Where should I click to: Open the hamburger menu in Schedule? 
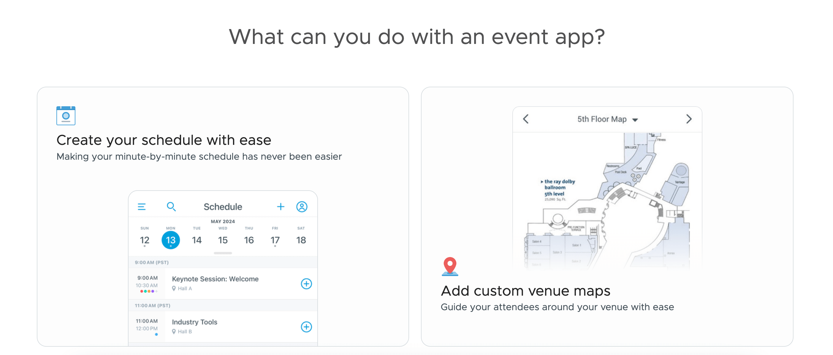click(142, 207)
